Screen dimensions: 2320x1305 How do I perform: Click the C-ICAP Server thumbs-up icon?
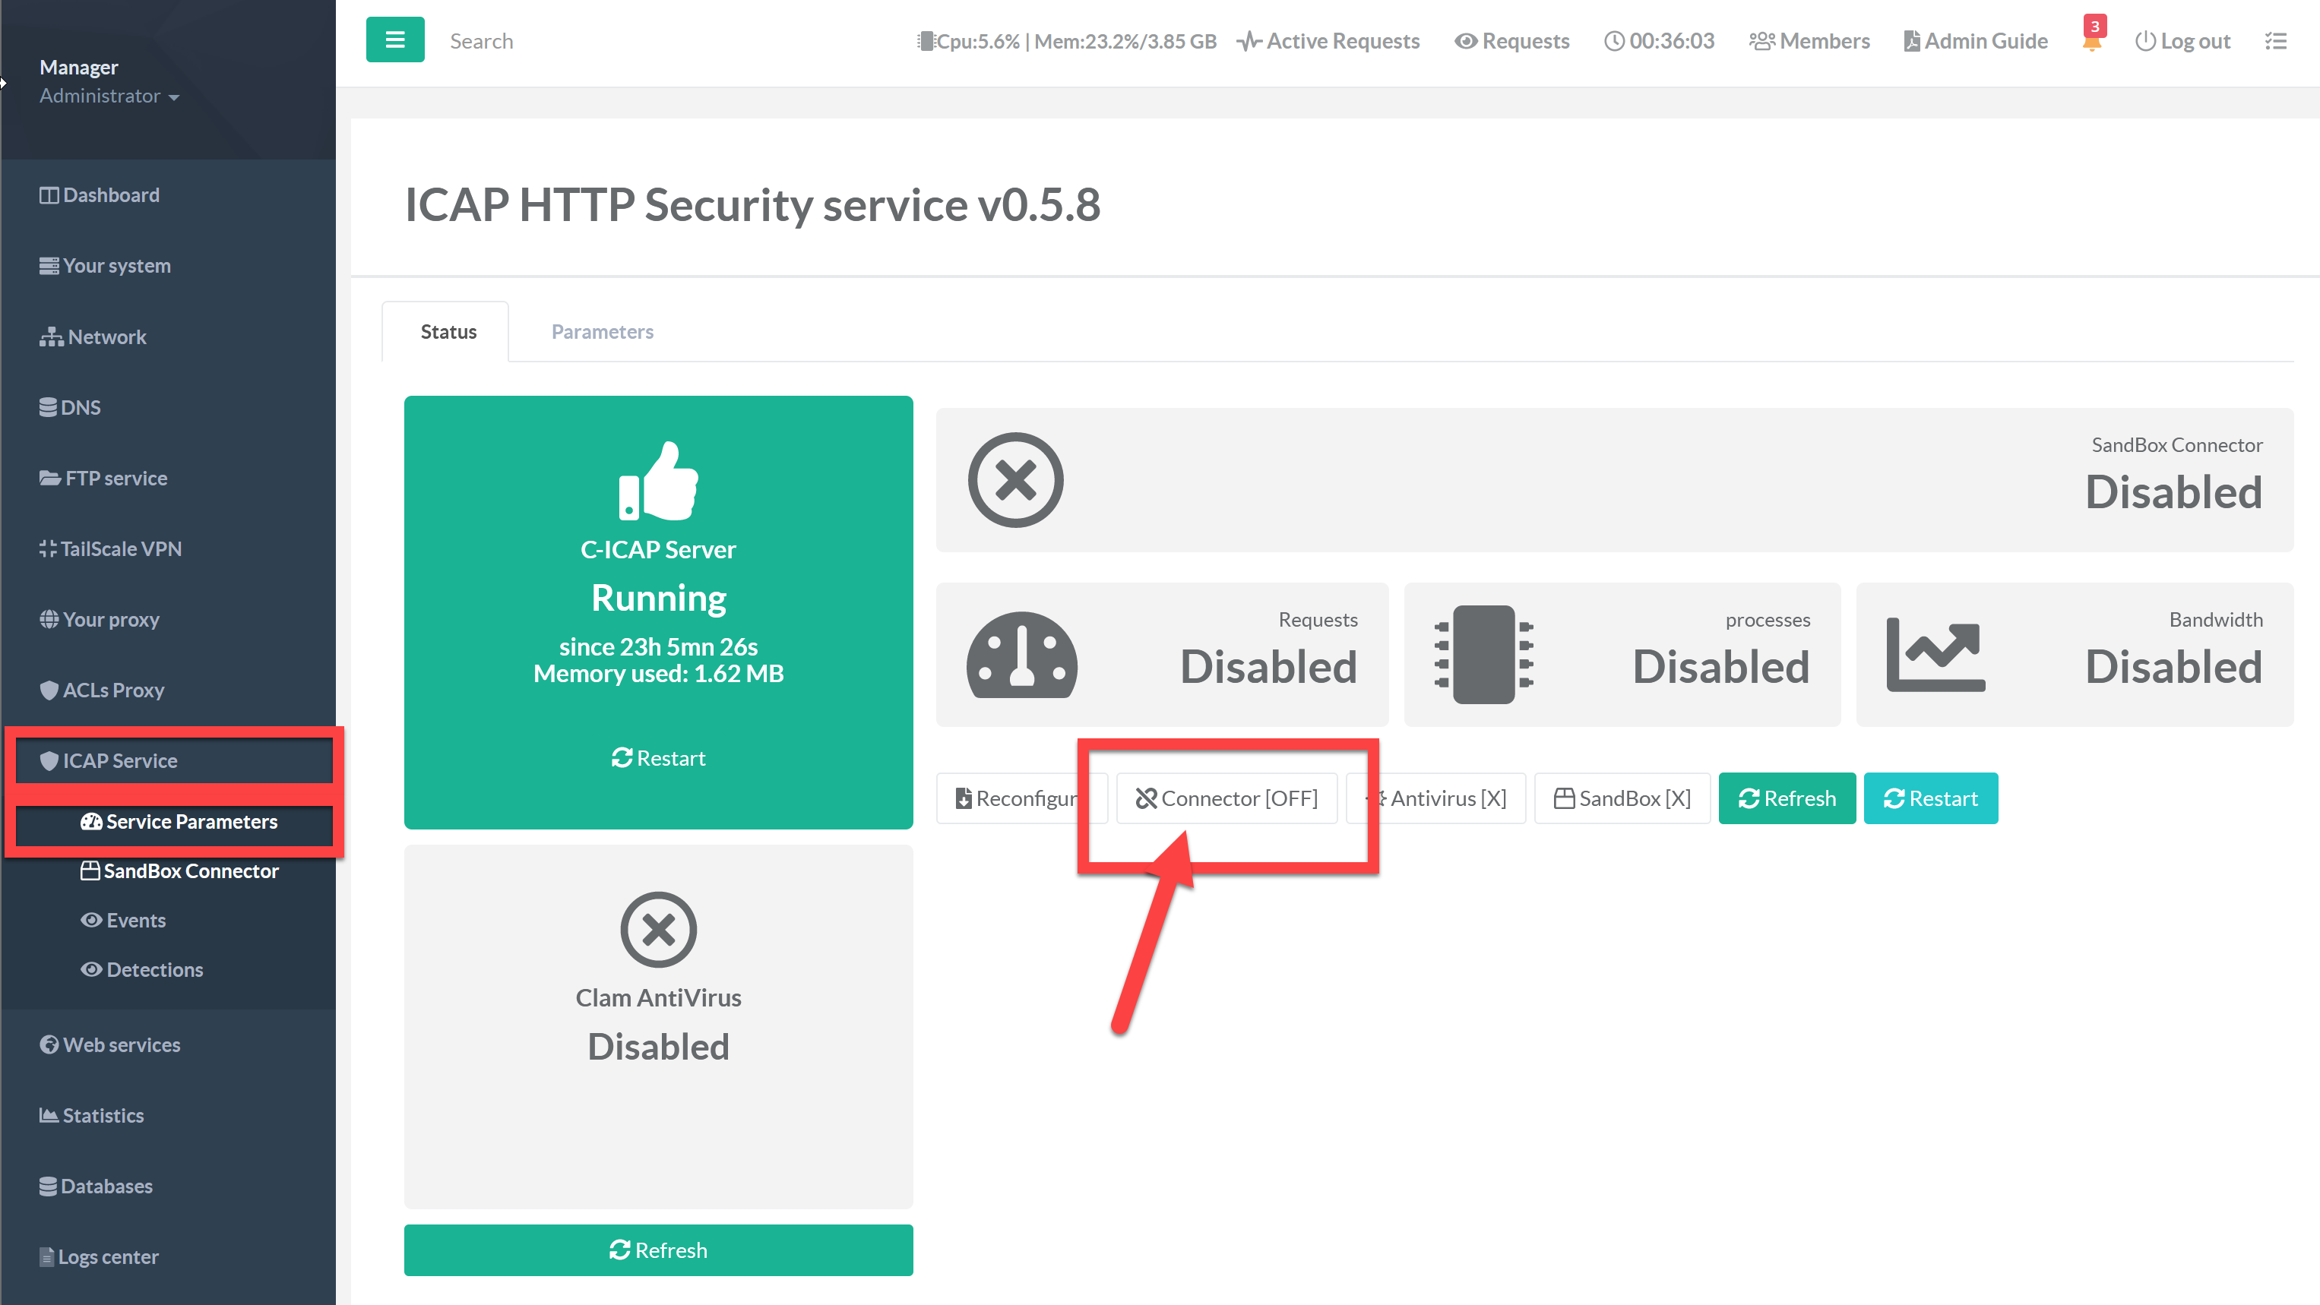click(658, 482)
